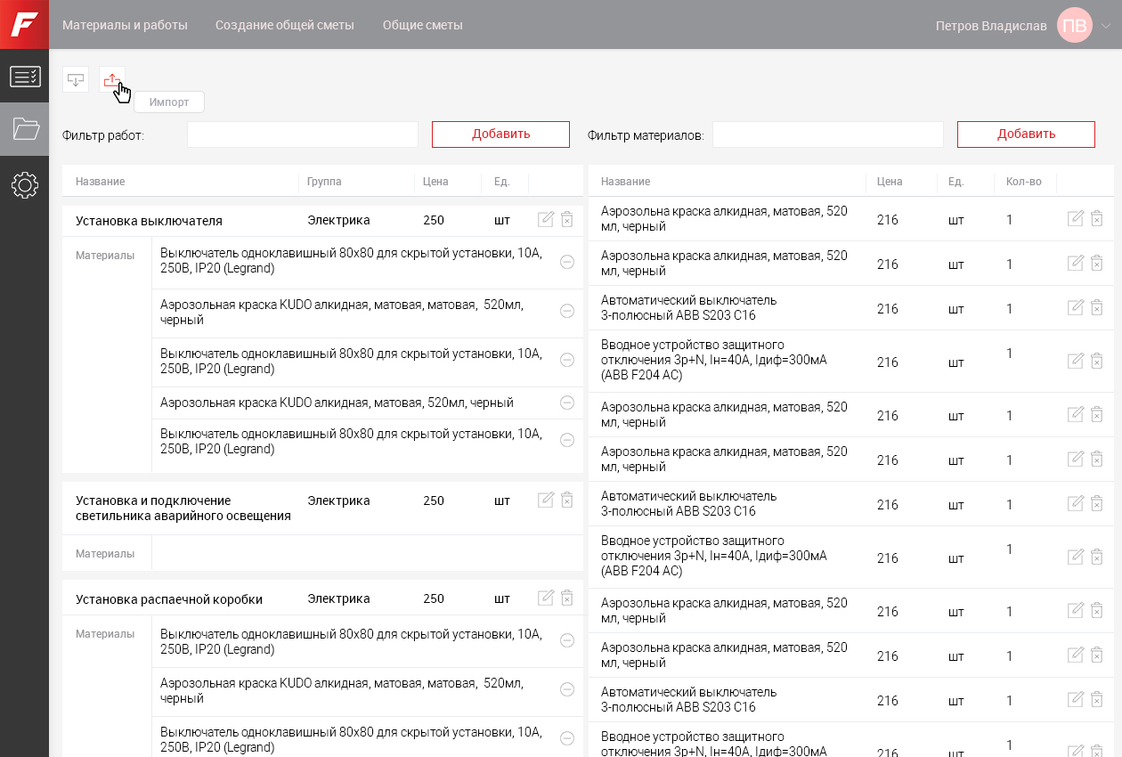Edit the first material row in materials table

[x=1076, y=219]
